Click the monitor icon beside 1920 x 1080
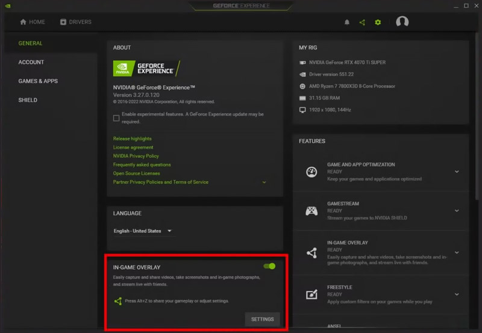This screenshot has height=333, width=482. tap(302, 110)
